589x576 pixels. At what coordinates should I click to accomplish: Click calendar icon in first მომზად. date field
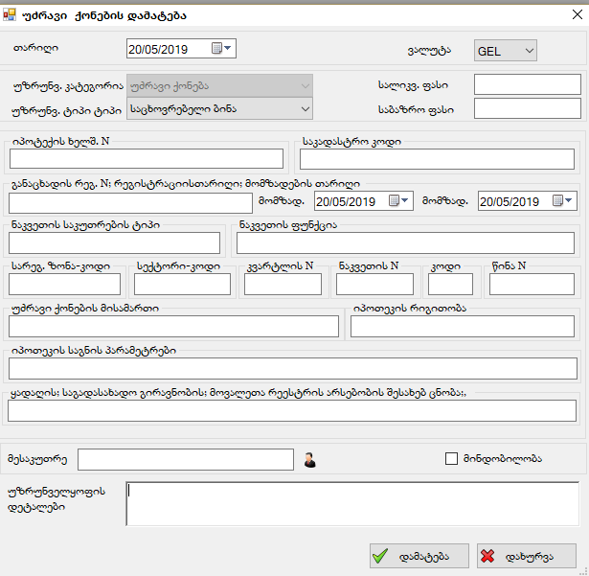(394, 201)
